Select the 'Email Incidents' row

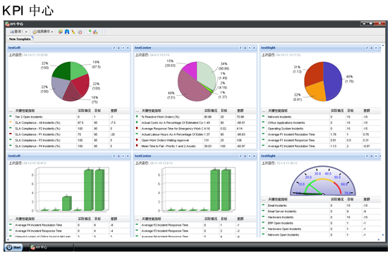click(321, 205)
